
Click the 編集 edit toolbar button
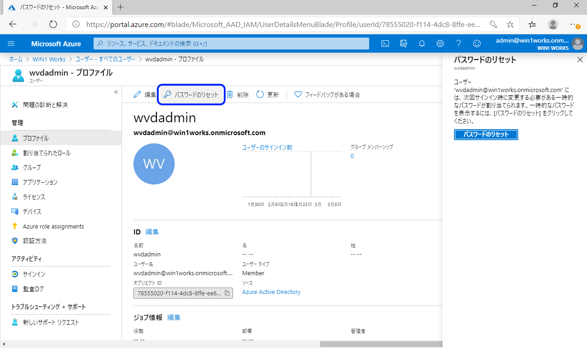pyautogui.click(x=145, y=95)
